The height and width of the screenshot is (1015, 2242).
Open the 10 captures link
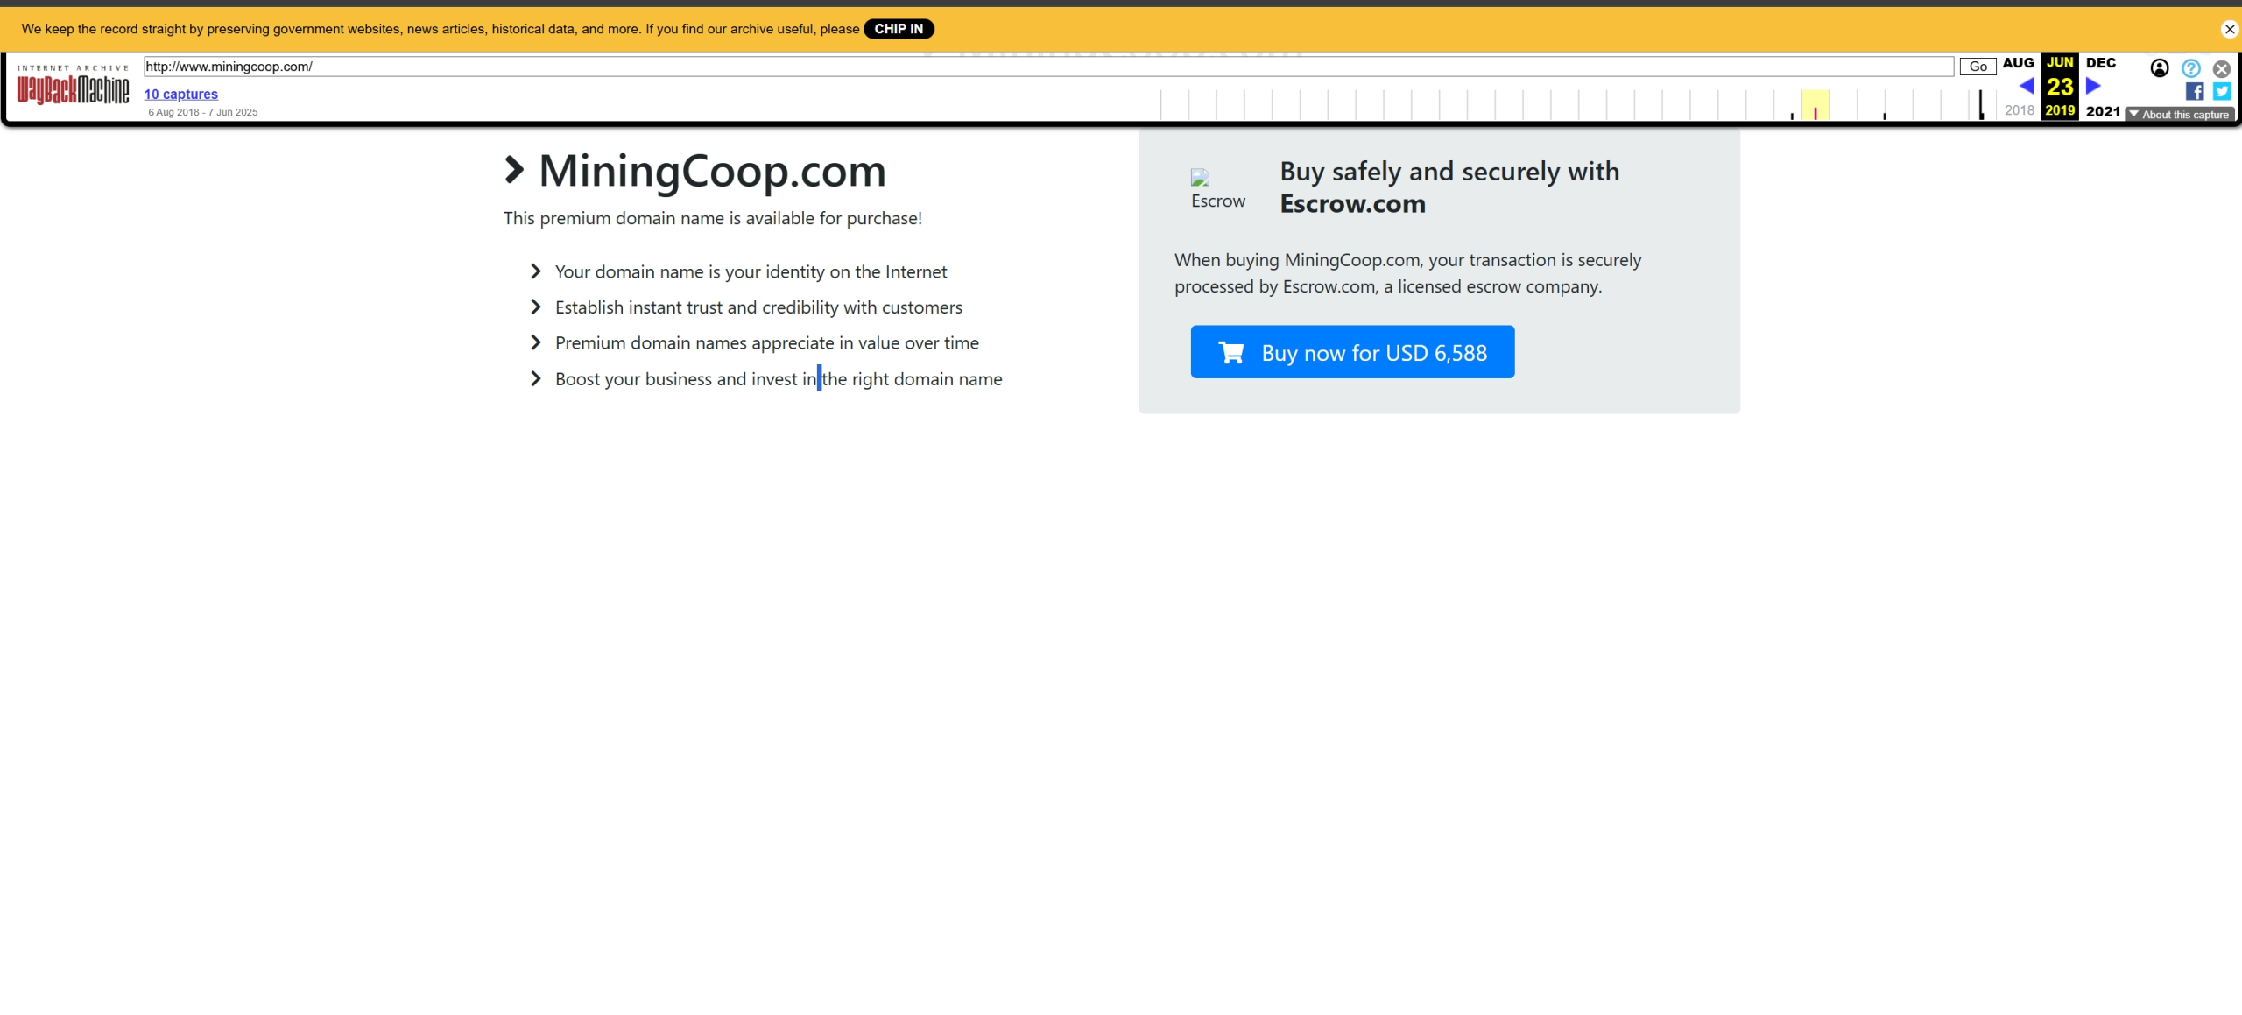tap(181, 94)
